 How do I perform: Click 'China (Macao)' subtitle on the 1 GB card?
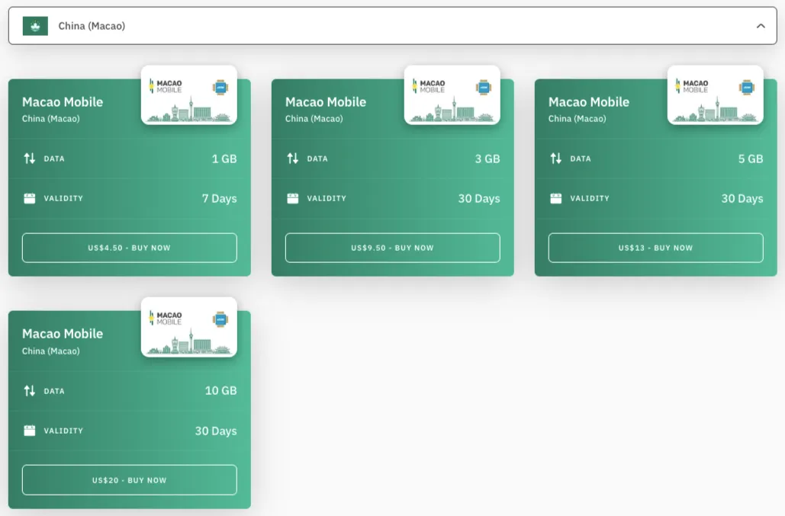50,119
